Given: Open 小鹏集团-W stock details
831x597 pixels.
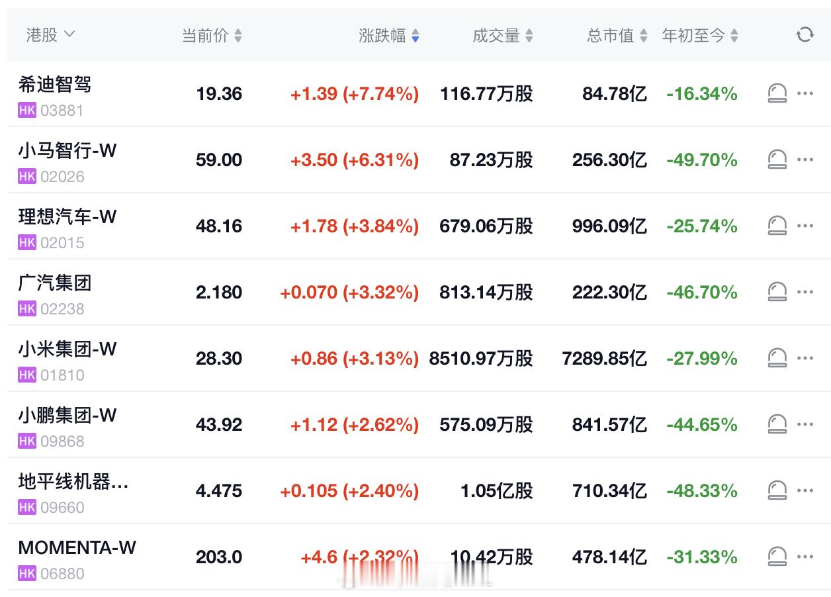Looking at the screenshot, I should [67, 415].
